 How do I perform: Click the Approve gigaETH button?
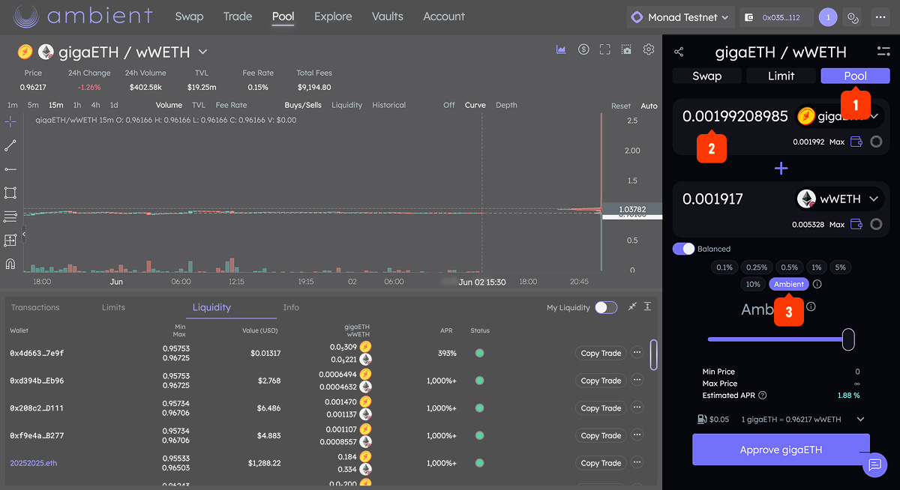(781, 450)
